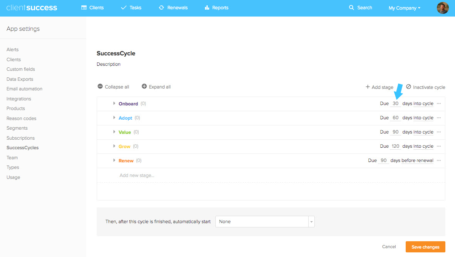Open the ellipsis menu for Onboard stage
This screenshot has width=455, height=257.
(439, 103)
